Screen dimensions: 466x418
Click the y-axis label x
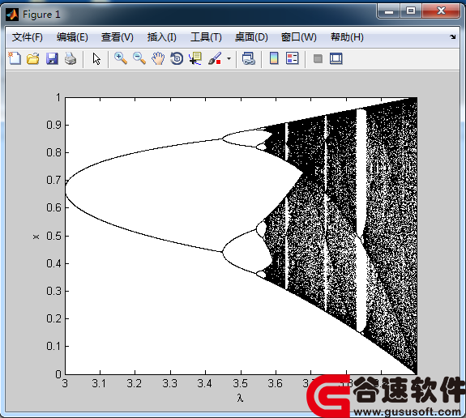tap(36, 237)
